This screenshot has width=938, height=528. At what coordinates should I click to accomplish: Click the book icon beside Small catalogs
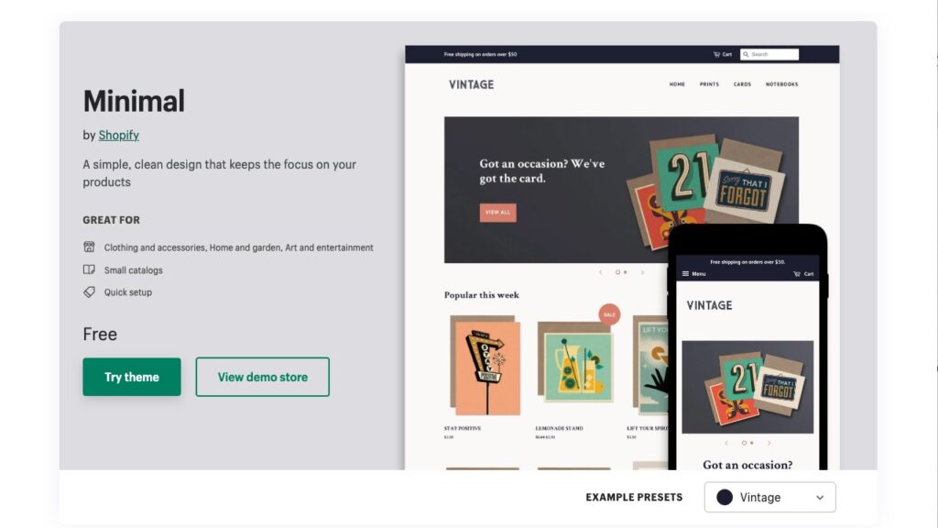coord(89,269)
